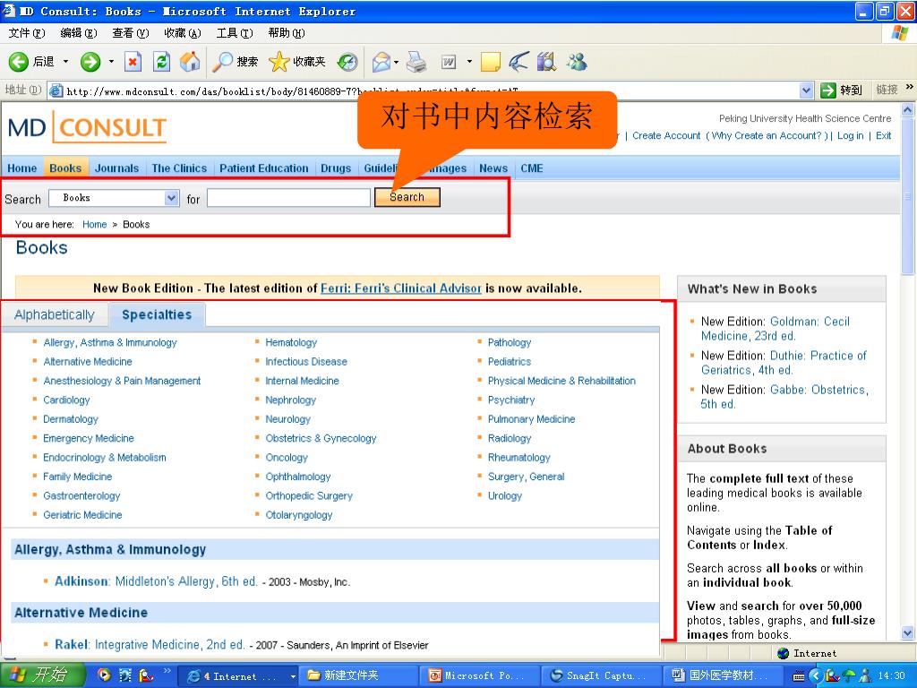Open The Clinics navigation tab
The height and width of the screenshot is (688, 917).
[x=179, y=168]
